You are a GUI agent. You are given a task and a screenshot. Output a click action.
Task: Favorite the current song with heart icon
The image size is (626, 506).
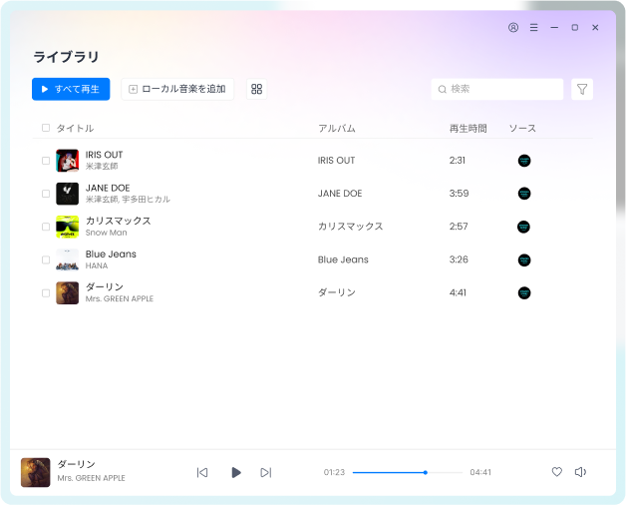pyautogui.click(x=557, y=472)
